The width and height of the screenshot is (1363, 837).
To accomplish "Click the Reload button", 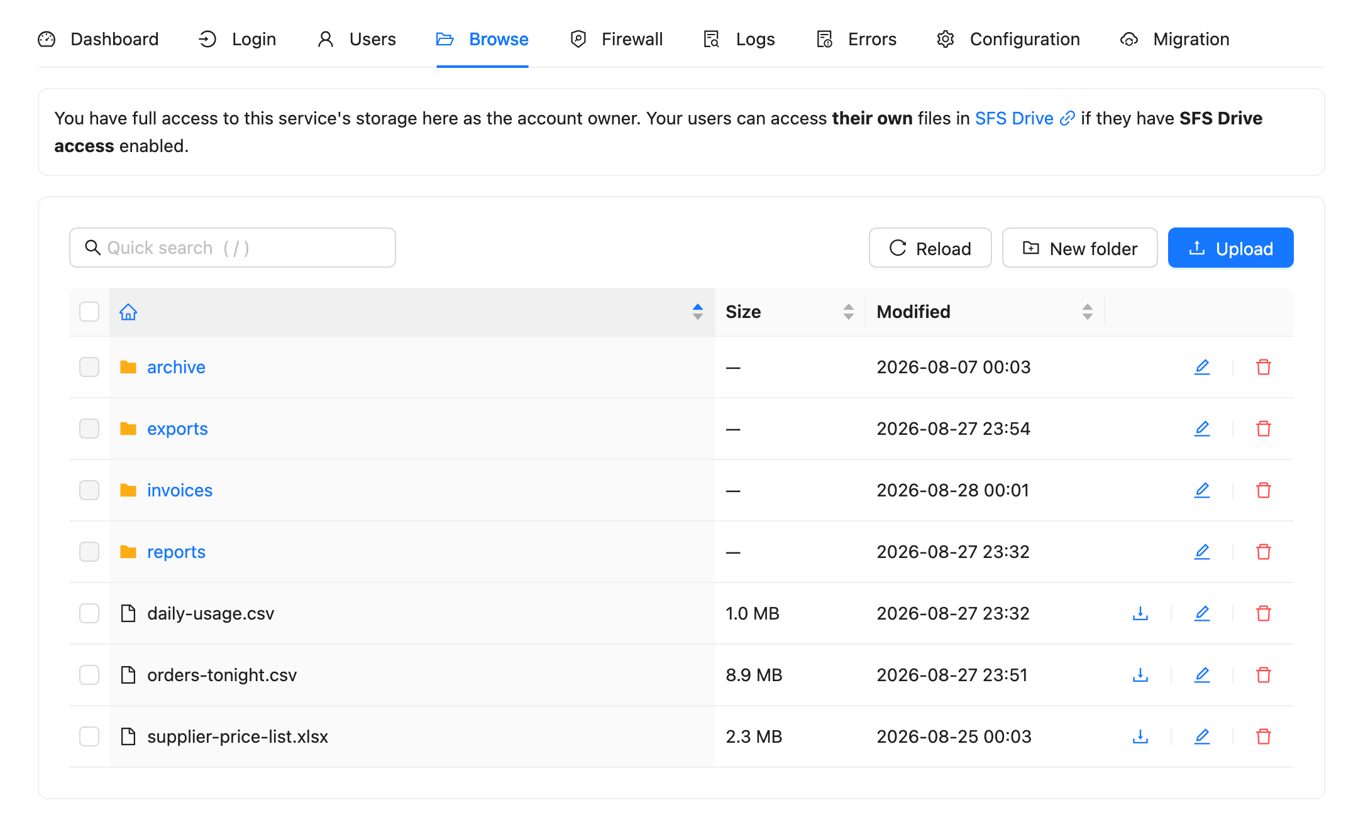I will click(x=930, y=248).
